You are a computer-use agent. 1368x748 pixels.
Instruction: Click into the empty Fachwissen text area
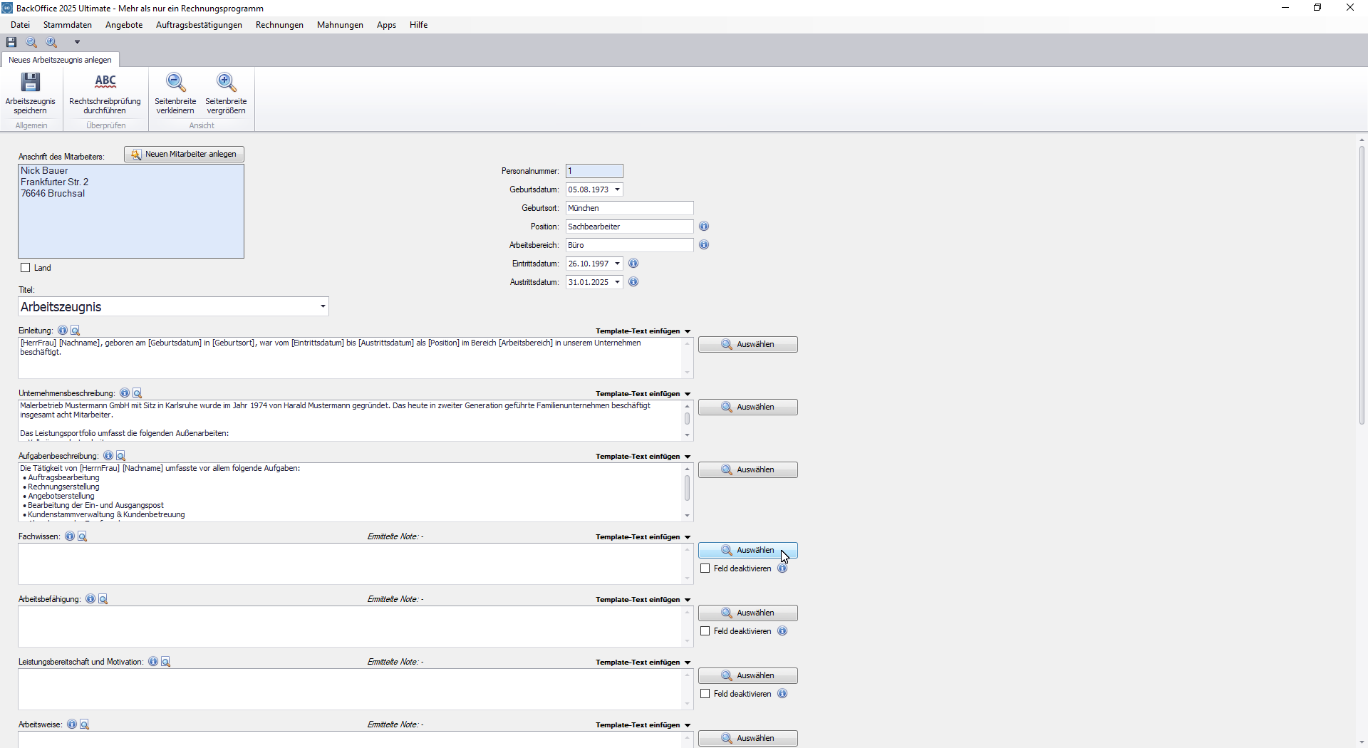[350, 564]
